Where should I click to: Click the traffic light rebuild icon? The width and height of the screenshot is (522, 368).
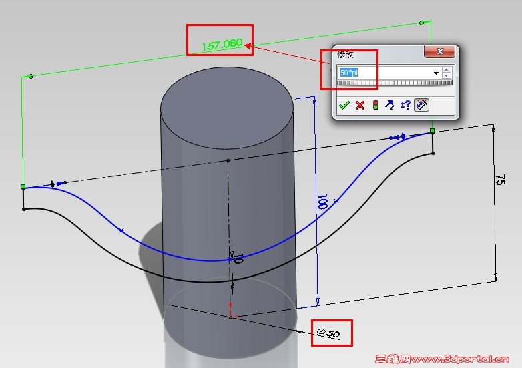click(x=376, y=105)
